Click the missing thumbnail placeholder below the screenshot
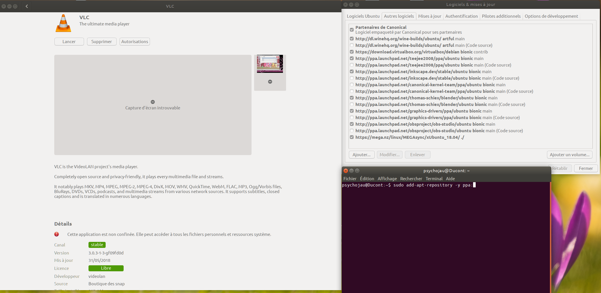This screenshot has width=601, height=293. 270,82
